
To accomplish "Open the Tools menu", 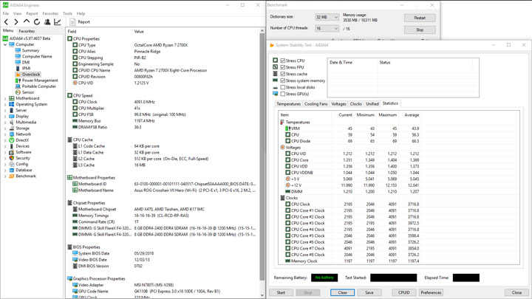I will [x=67, y=13].
